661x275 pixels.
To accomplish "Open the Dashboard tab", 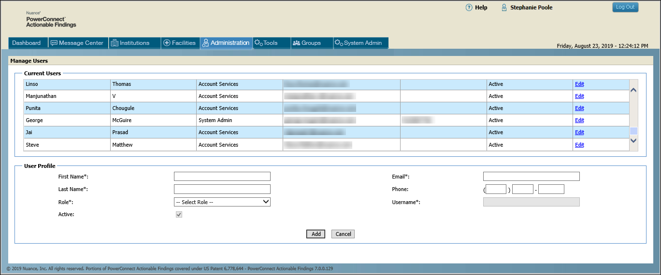I will click(28, 43).
